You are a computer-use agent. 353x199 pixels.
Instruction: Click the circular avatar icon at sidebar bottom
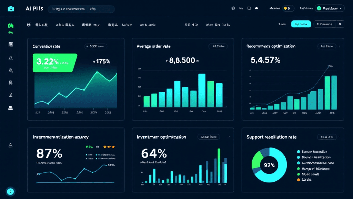click(11, 191)
